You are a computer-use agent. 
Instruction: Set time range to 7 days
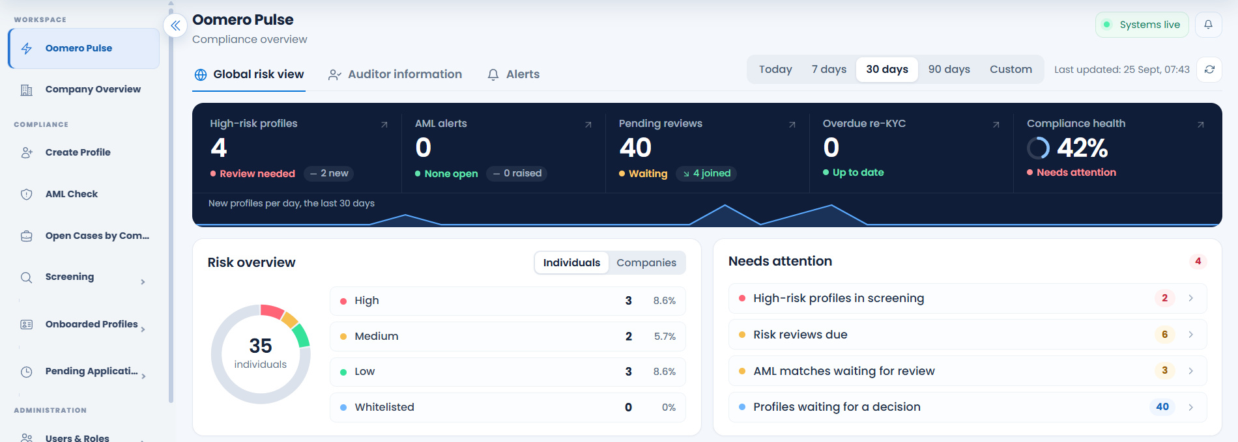pos(829,70)
